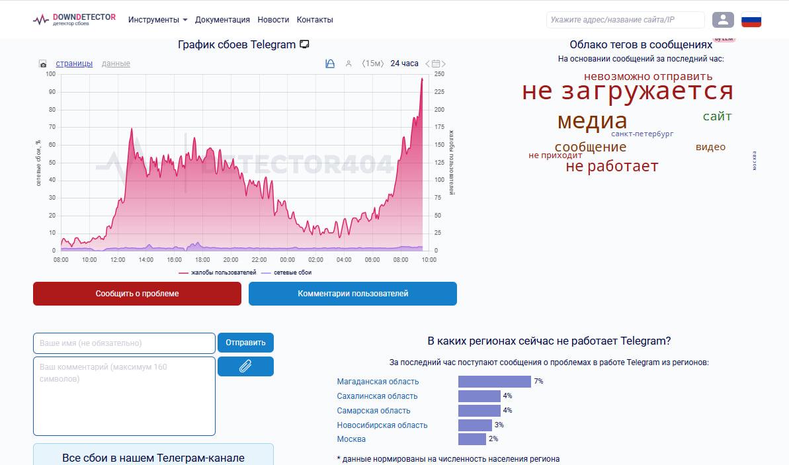This screenshot has height=465, width=789.
Task: Toggle сетевые сбои legend series
Action: point(287,273)
